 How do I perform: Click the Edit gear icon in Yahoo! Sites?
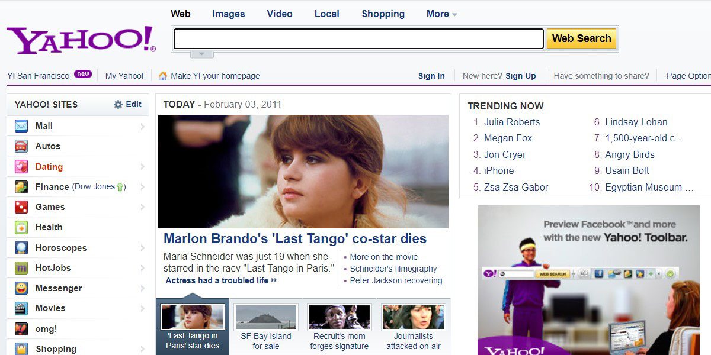[x=118, y=105]
